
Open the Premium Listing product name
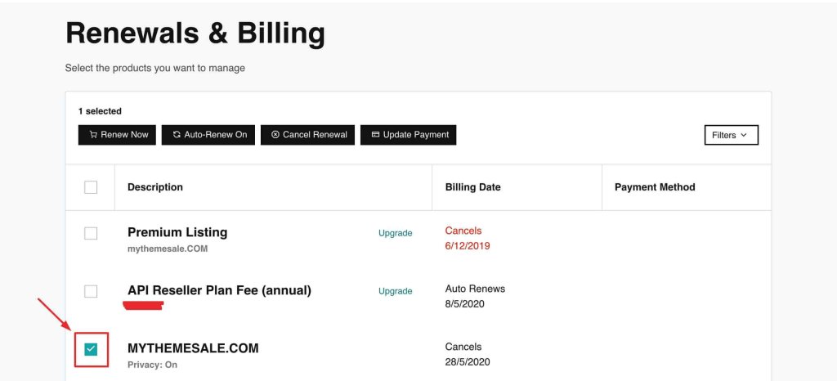click(x=177, y=232)
